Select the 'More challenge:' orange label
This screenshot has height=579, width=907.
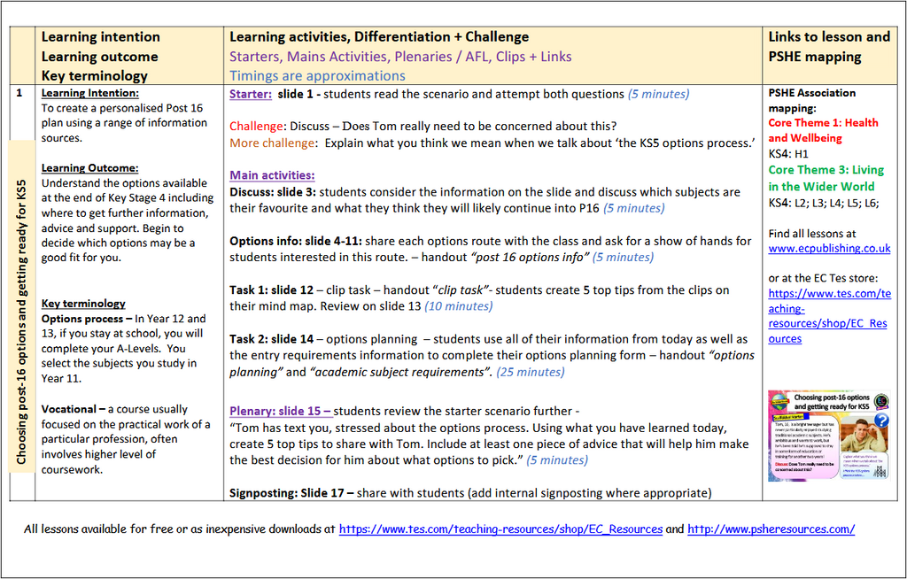coord(273,143)
